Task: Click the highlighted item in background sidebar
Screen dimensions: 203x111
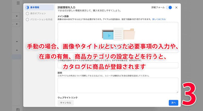Action: 17,57
